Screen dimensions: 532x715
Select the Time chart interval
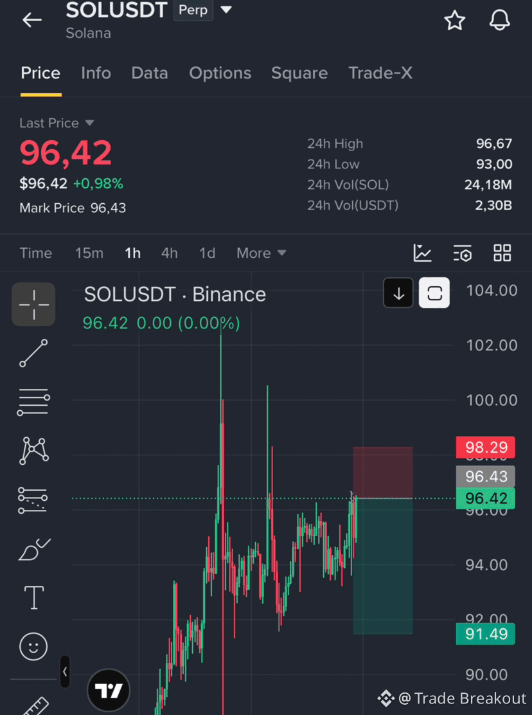click(35, 253)
